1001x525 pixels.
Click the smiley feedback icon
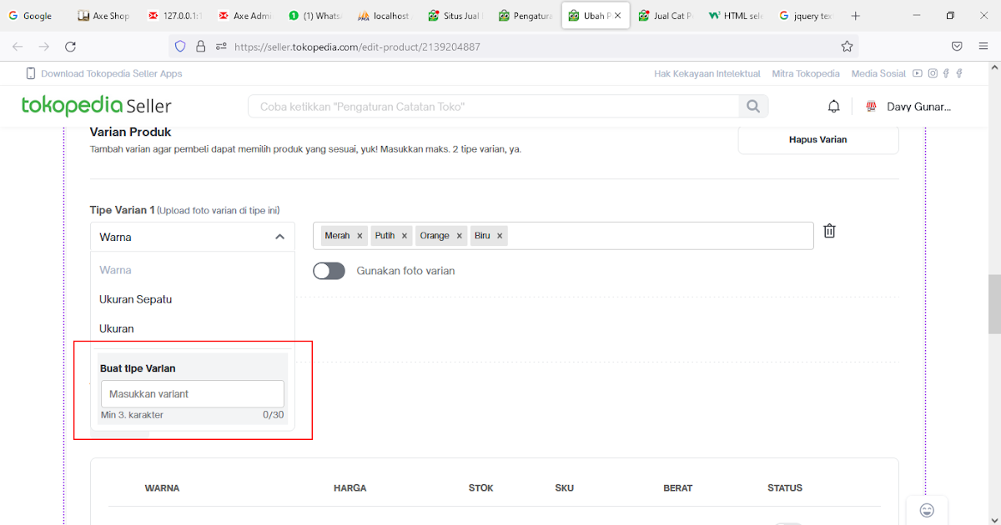927,510
